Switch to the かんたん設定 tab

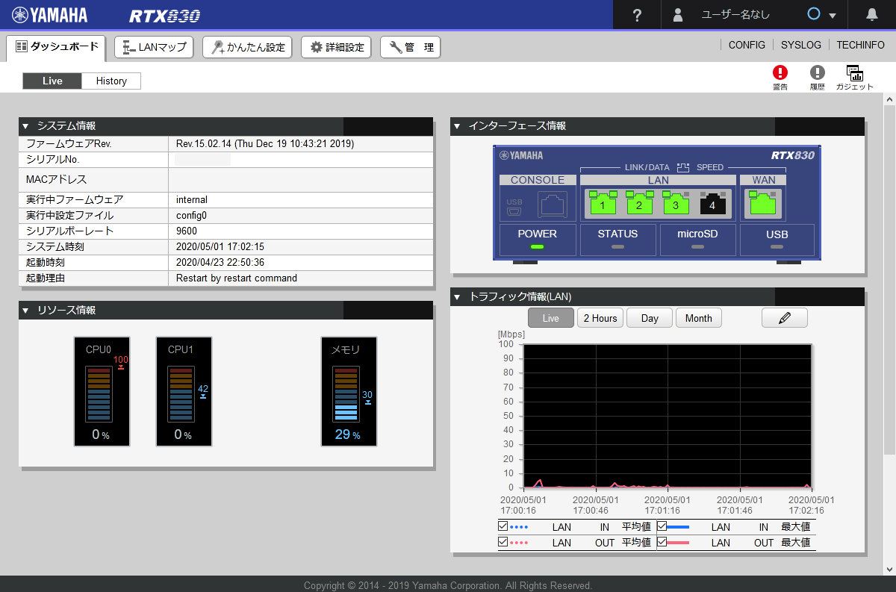[246, 46]
